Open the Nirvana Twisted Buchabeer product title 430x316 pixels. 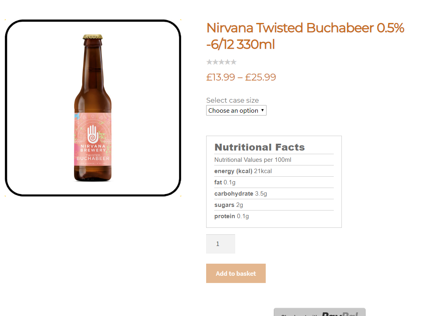pyautogui.click(x=305, y=36)
